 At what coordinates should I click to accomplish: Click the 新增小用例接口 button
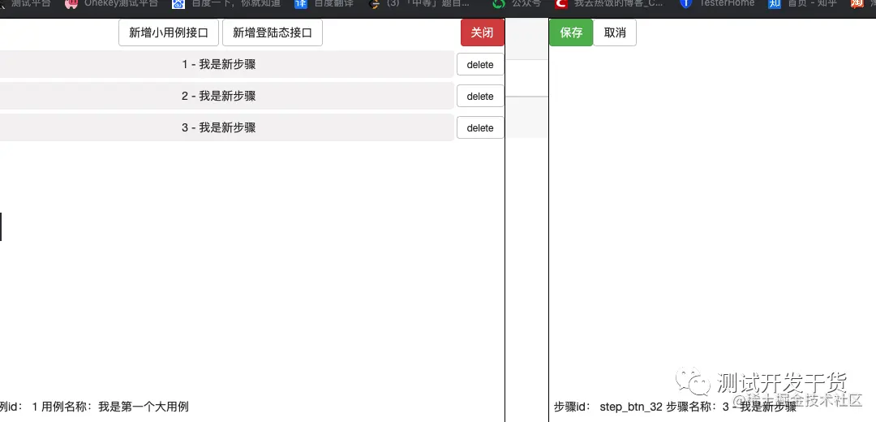tap(168, 32)
